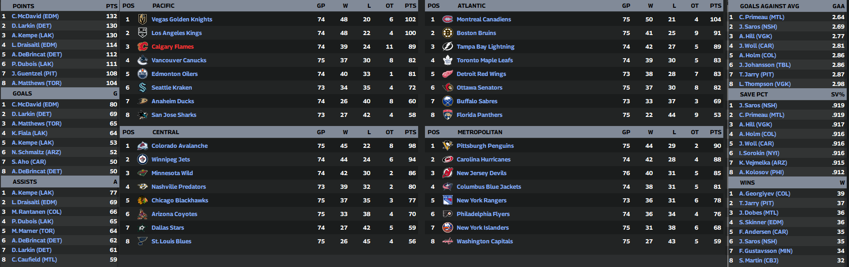
Task: Click the Seattle Kraken logo
Action: pos(143,87)
